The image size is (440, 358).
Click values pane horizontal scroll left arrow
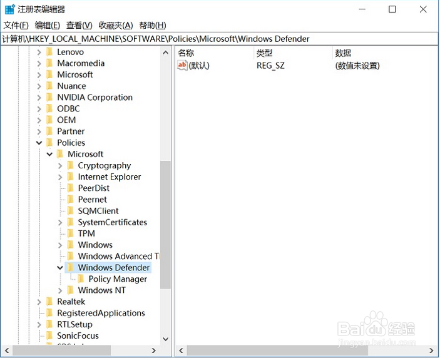tap(181, 350)
